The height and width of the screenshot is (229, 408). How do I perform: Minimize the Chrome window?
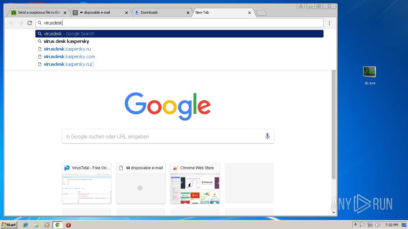(310, 6)
